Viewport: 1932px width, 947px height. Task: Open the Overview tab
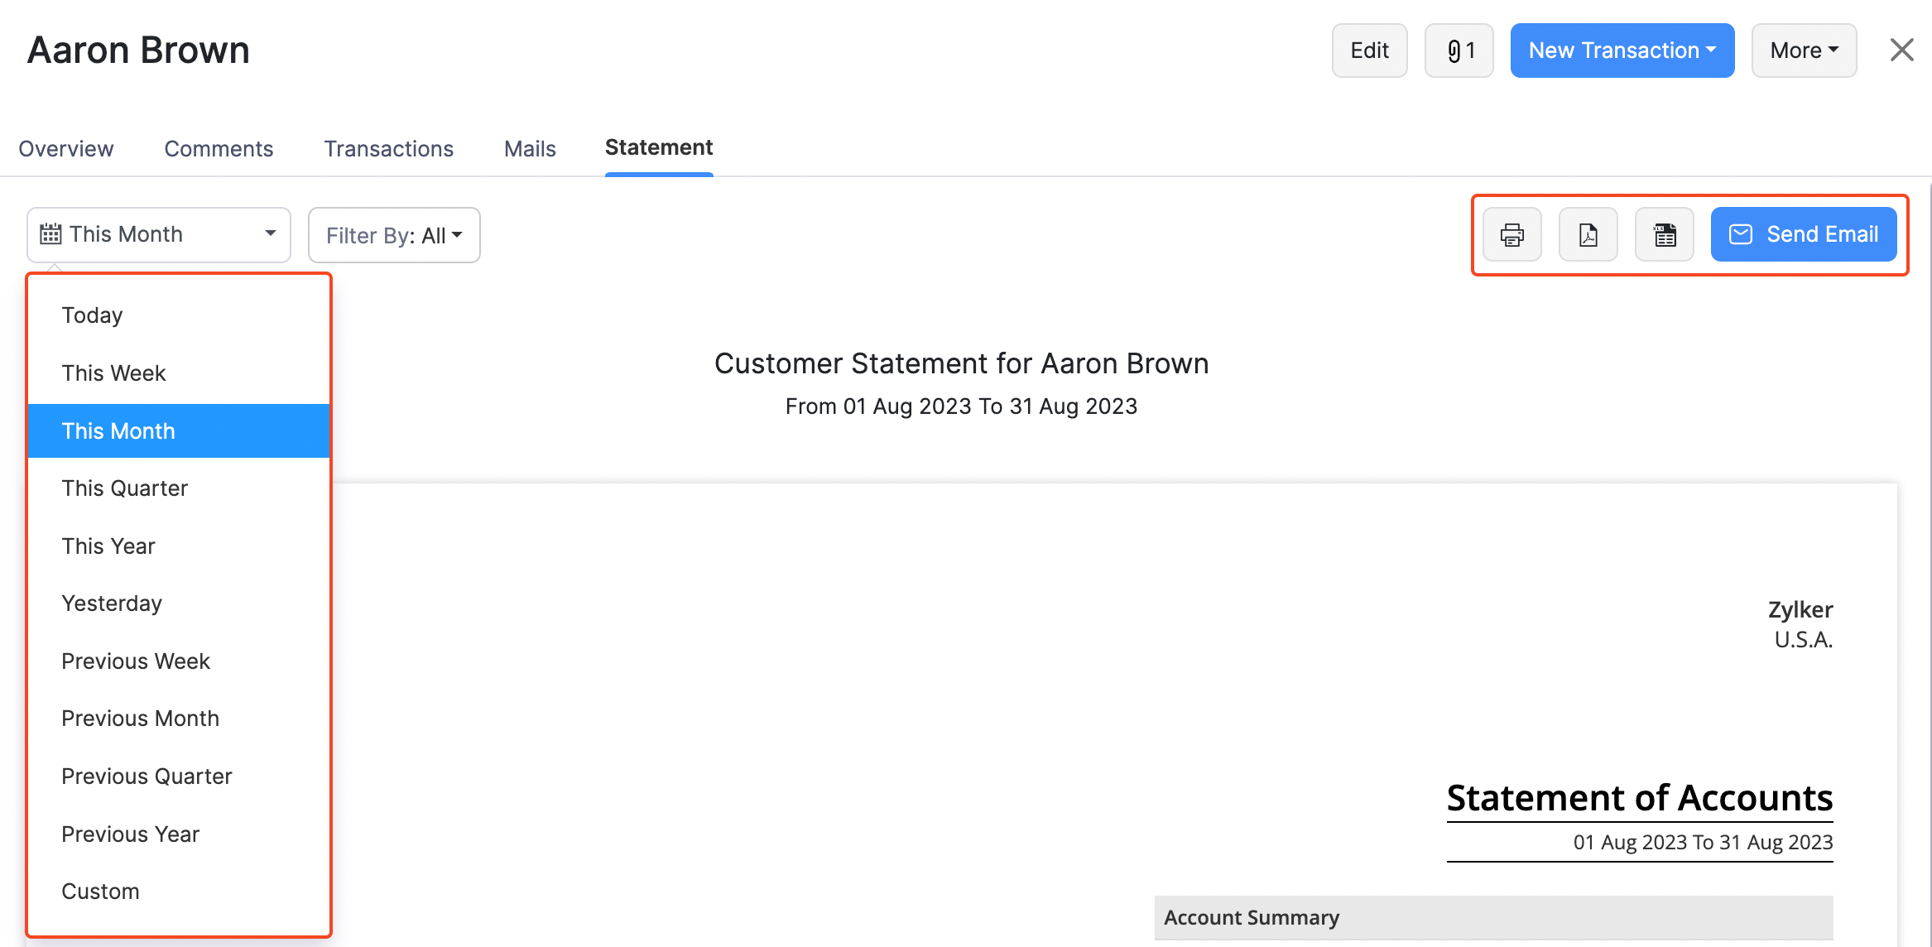(x=65, y=148)
